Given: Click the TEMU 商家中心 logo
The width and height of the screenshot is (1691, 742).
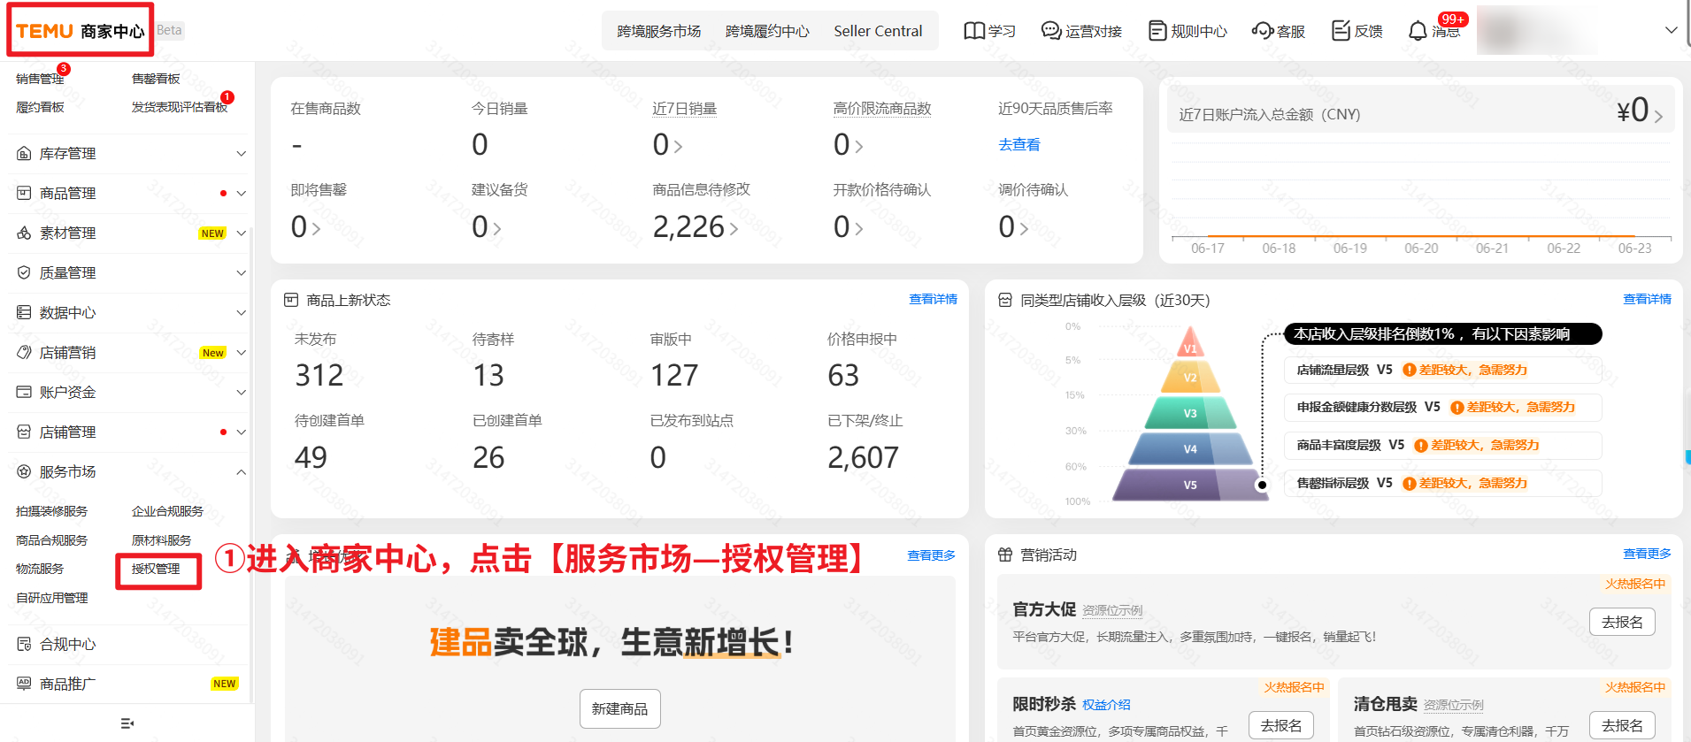Looking at the screenshot, I should click(80, 31).
